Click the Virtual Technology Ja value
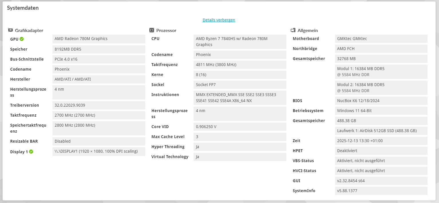Viewport: 439px width, 203px height. point(240,157)
